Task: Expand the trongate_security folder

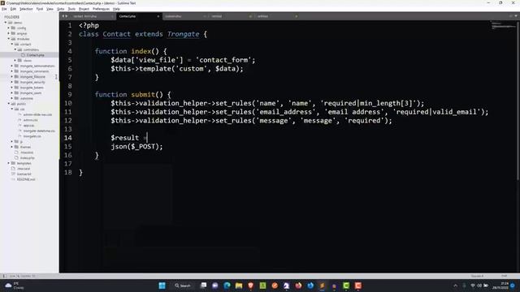Action: [12, 82]
